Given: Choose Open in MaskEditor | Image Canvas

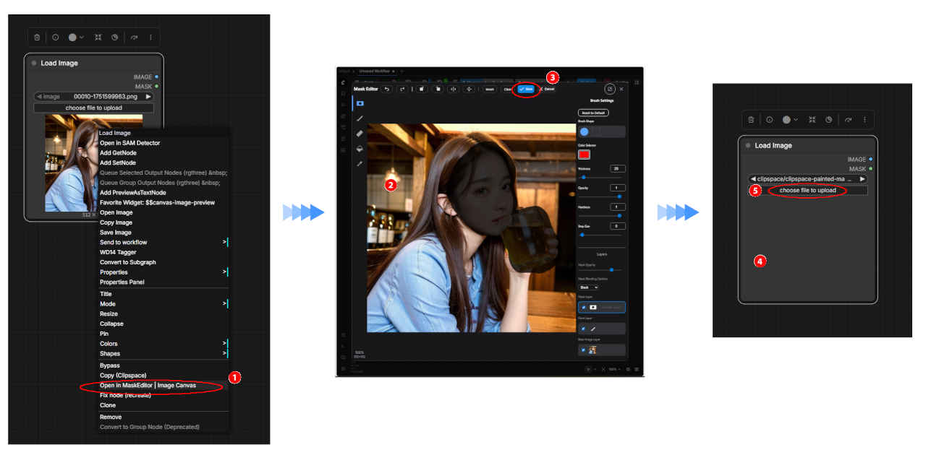Looking at the screenshot, I should (148, 386).
